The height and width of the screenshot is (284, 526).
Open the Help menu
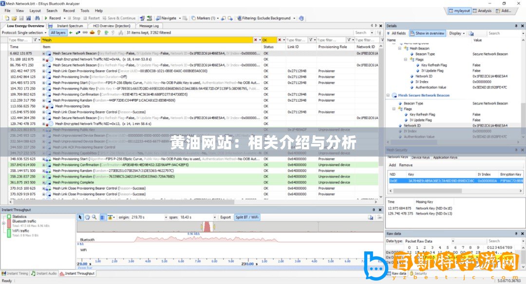pos(98,11)
